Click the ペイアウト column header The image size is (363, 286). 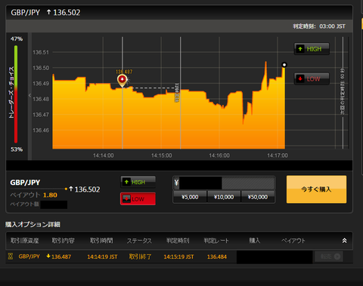[x=293, y=241]
